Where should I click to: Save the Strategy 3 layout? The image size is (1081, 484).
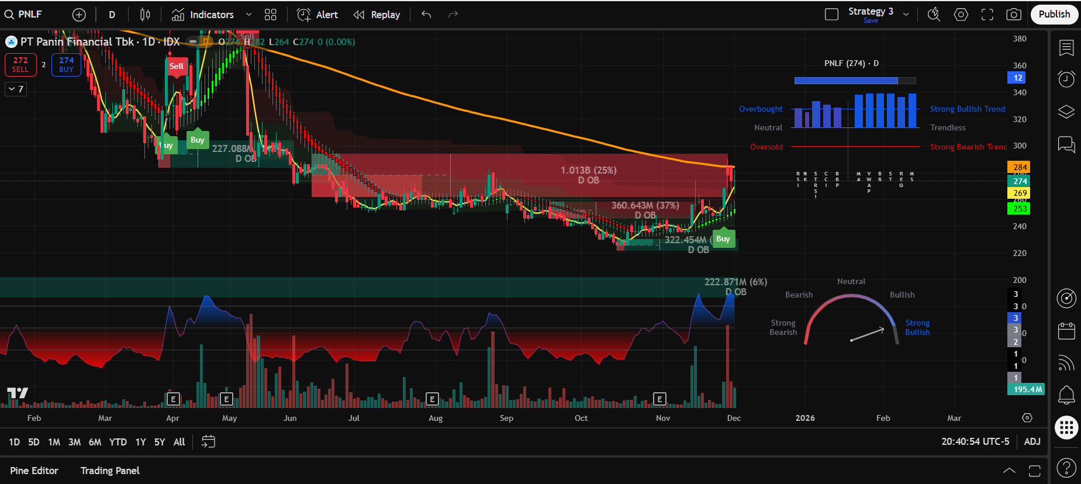coord(871,20)
